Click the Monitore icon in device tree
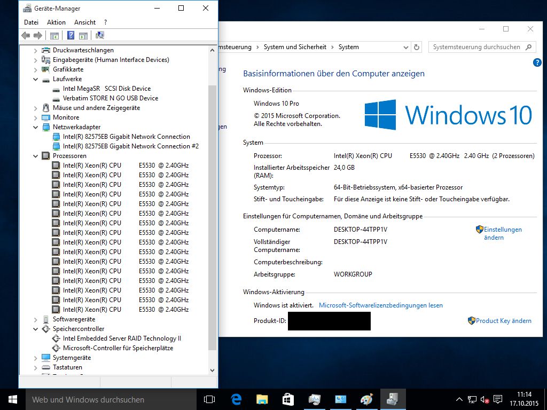547x410 pixels. [x=46, y=117]
